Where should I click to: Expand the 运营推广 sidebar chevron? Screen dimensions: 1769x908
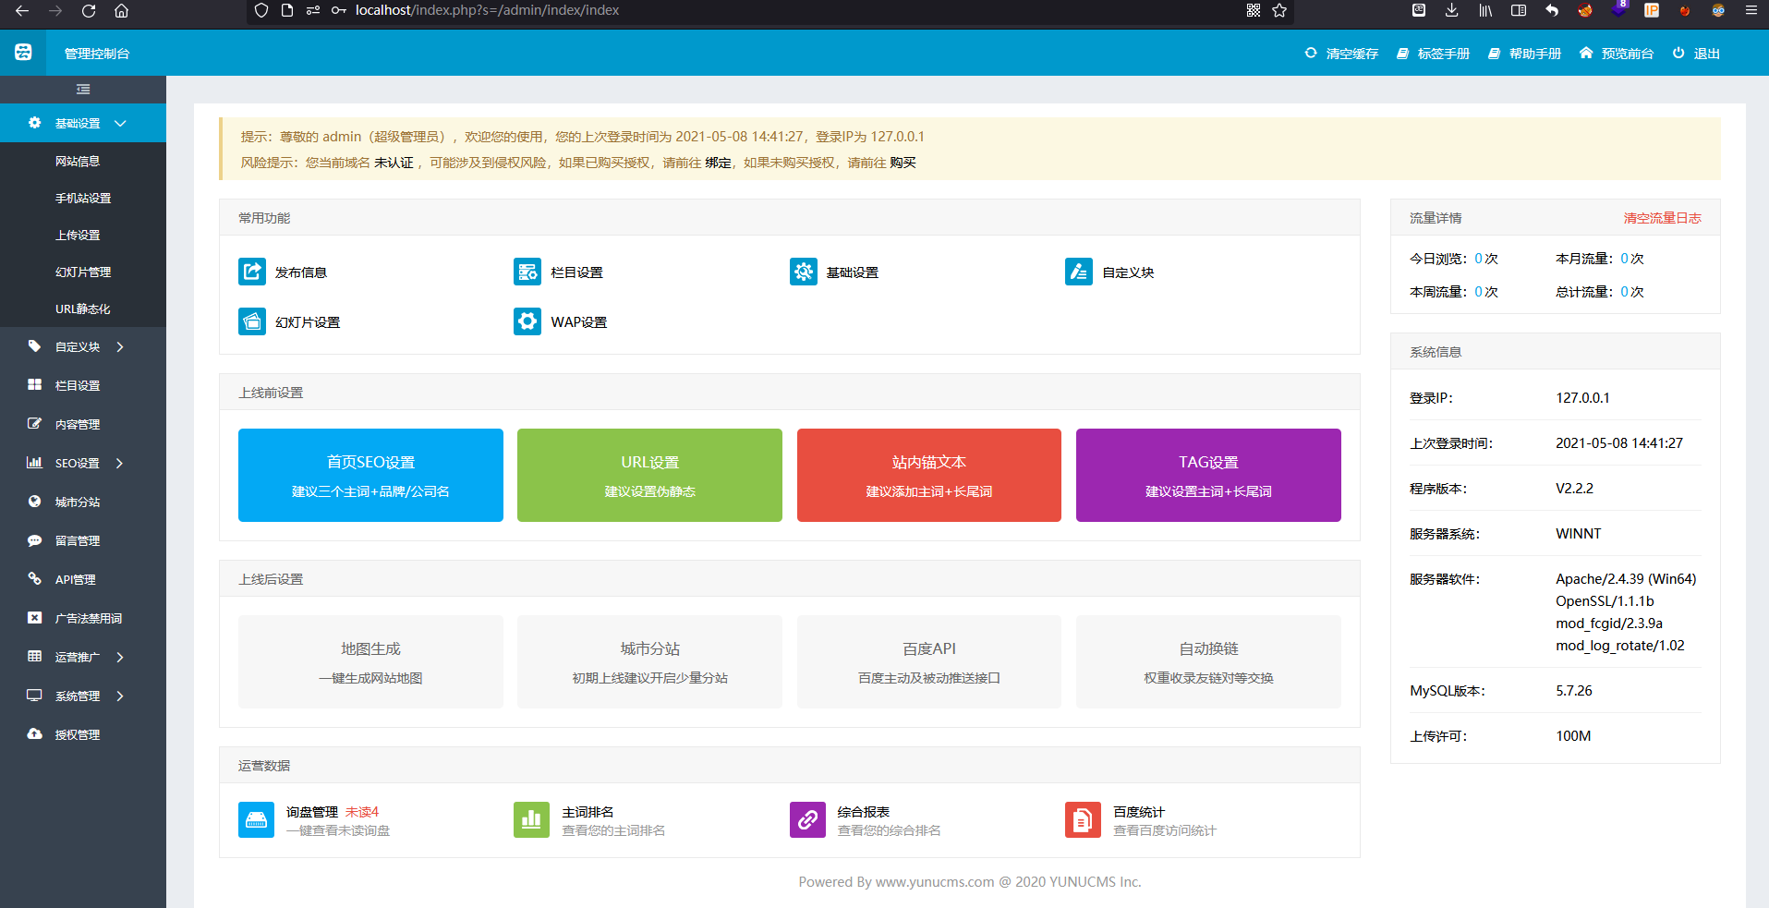pos(120,658)
